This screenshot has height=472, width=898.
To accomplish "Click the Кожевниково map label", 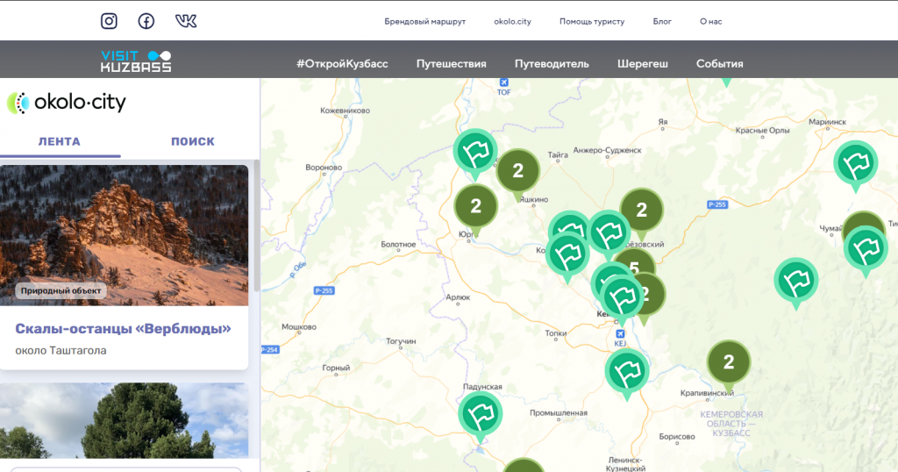I will tap(345, 111).
